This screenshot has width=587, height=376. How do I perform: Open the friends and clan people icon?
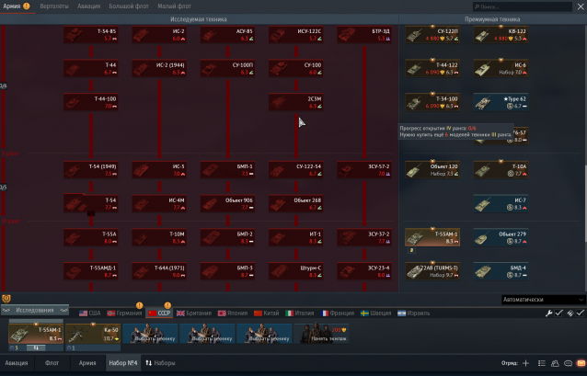(555, 363)
